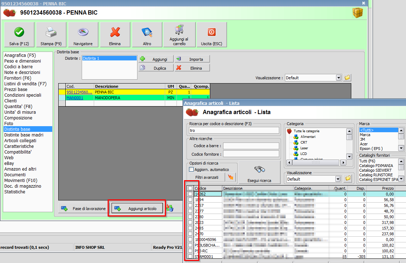Click Categoria list scroll down arrow
The width and height of the screenshot is (406, 263).
click(349, 156)
